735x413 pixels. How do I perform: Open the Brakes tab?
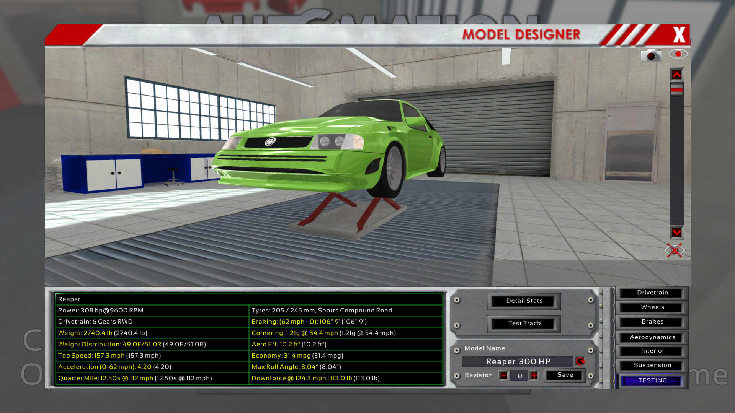point(652,322)
